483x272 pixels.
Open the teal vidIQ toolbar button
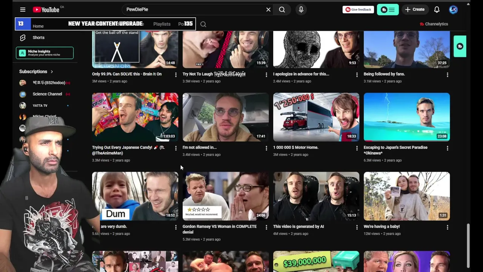pyautogui.click(x=388, y=9)
